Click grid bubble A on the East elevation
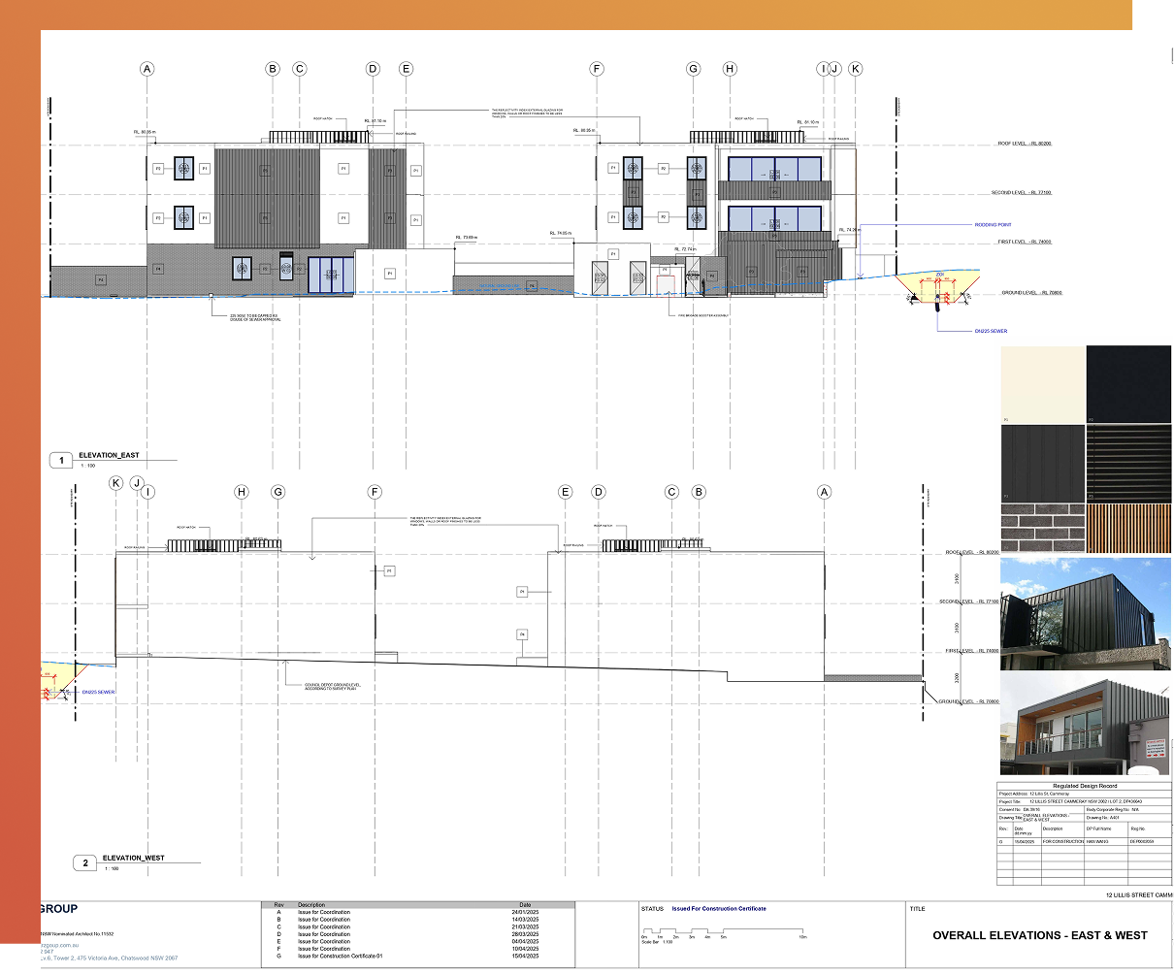1174x974 pixels. pos(147,69)
